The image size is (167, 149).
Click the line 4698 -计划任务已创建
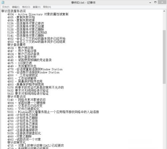click(23, 115)
